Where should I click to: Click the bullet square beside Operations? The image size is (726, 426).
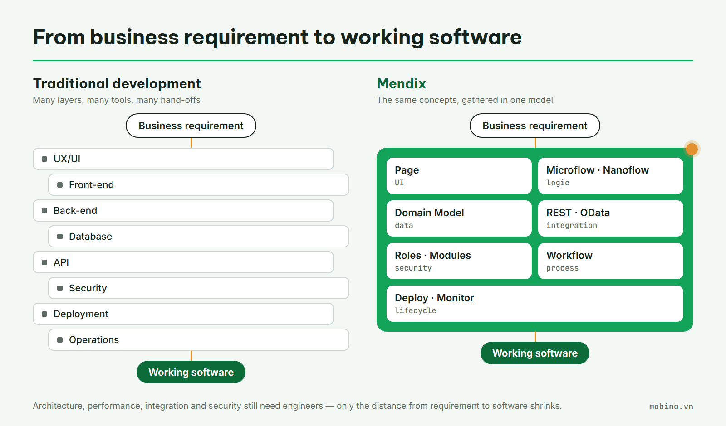pos(60,340)
